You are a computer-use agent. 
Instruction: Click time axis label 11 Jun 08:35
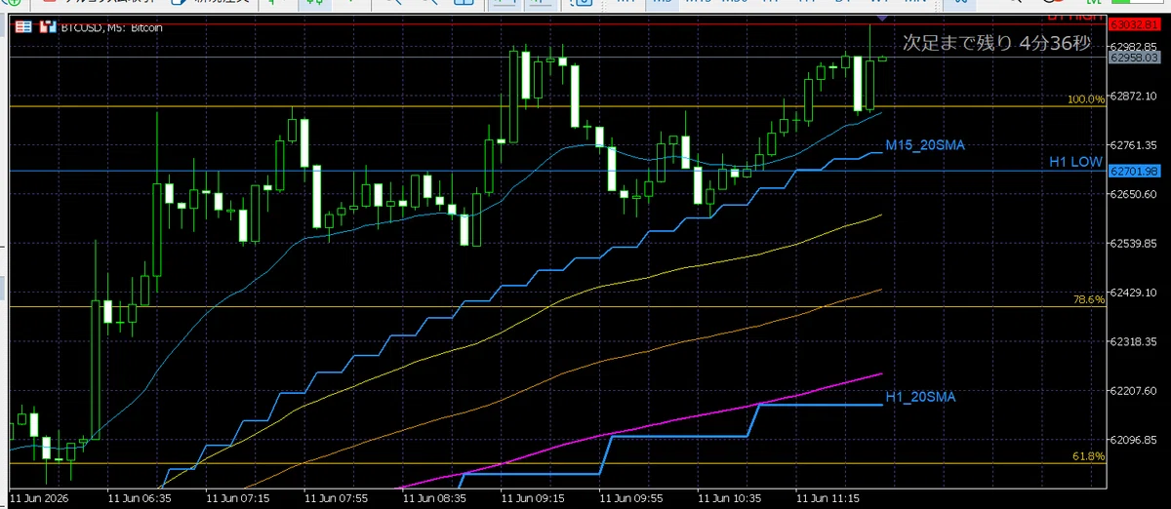[x=432, y=497]
